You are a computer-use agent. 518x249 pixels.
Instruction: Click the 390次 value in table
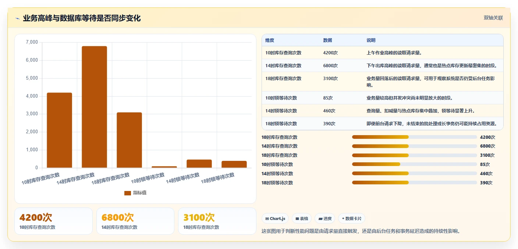click(329, 124)
